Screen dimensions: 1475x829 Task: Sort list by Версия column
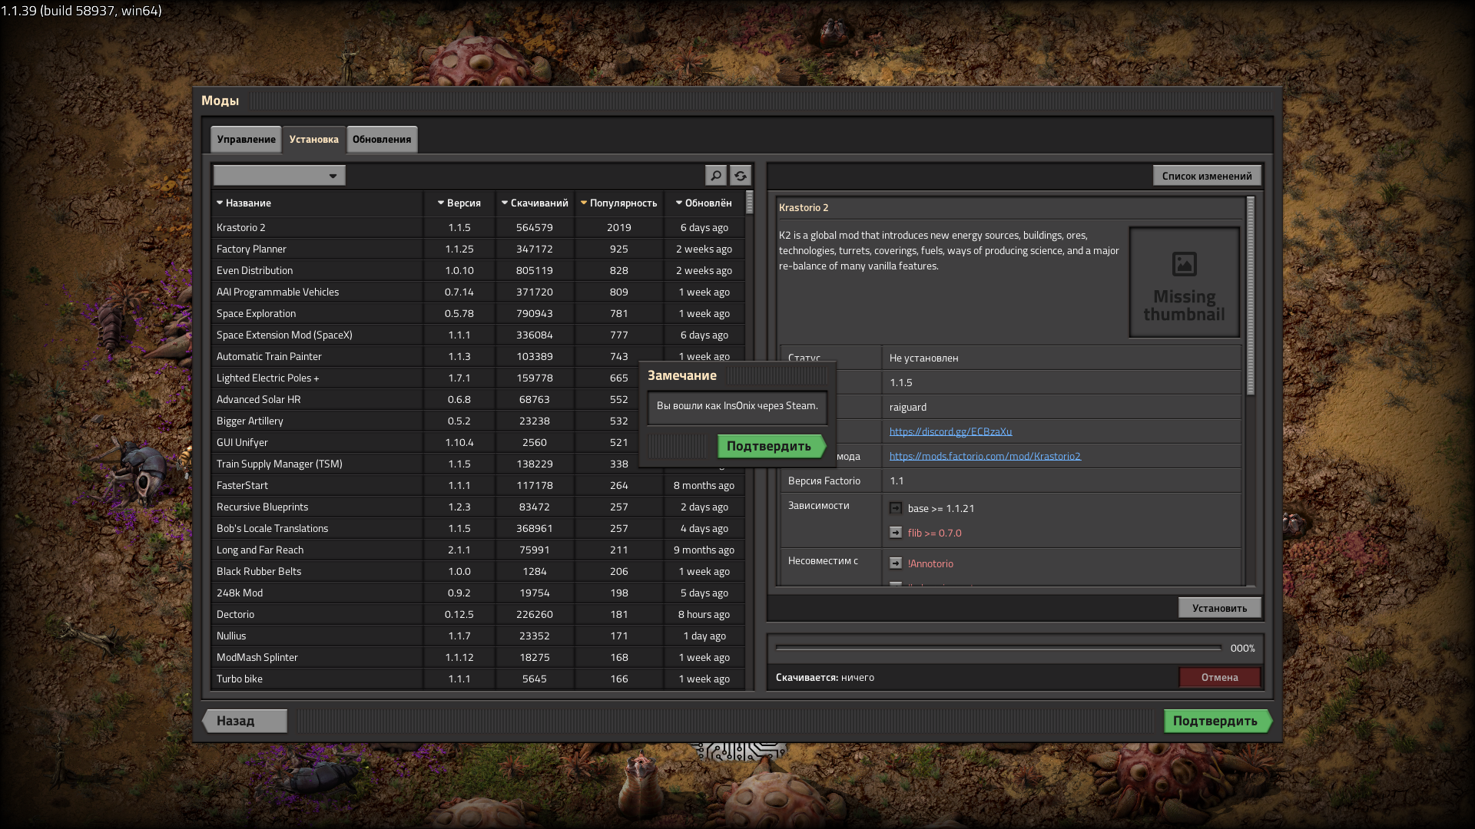tap(459, 203)
